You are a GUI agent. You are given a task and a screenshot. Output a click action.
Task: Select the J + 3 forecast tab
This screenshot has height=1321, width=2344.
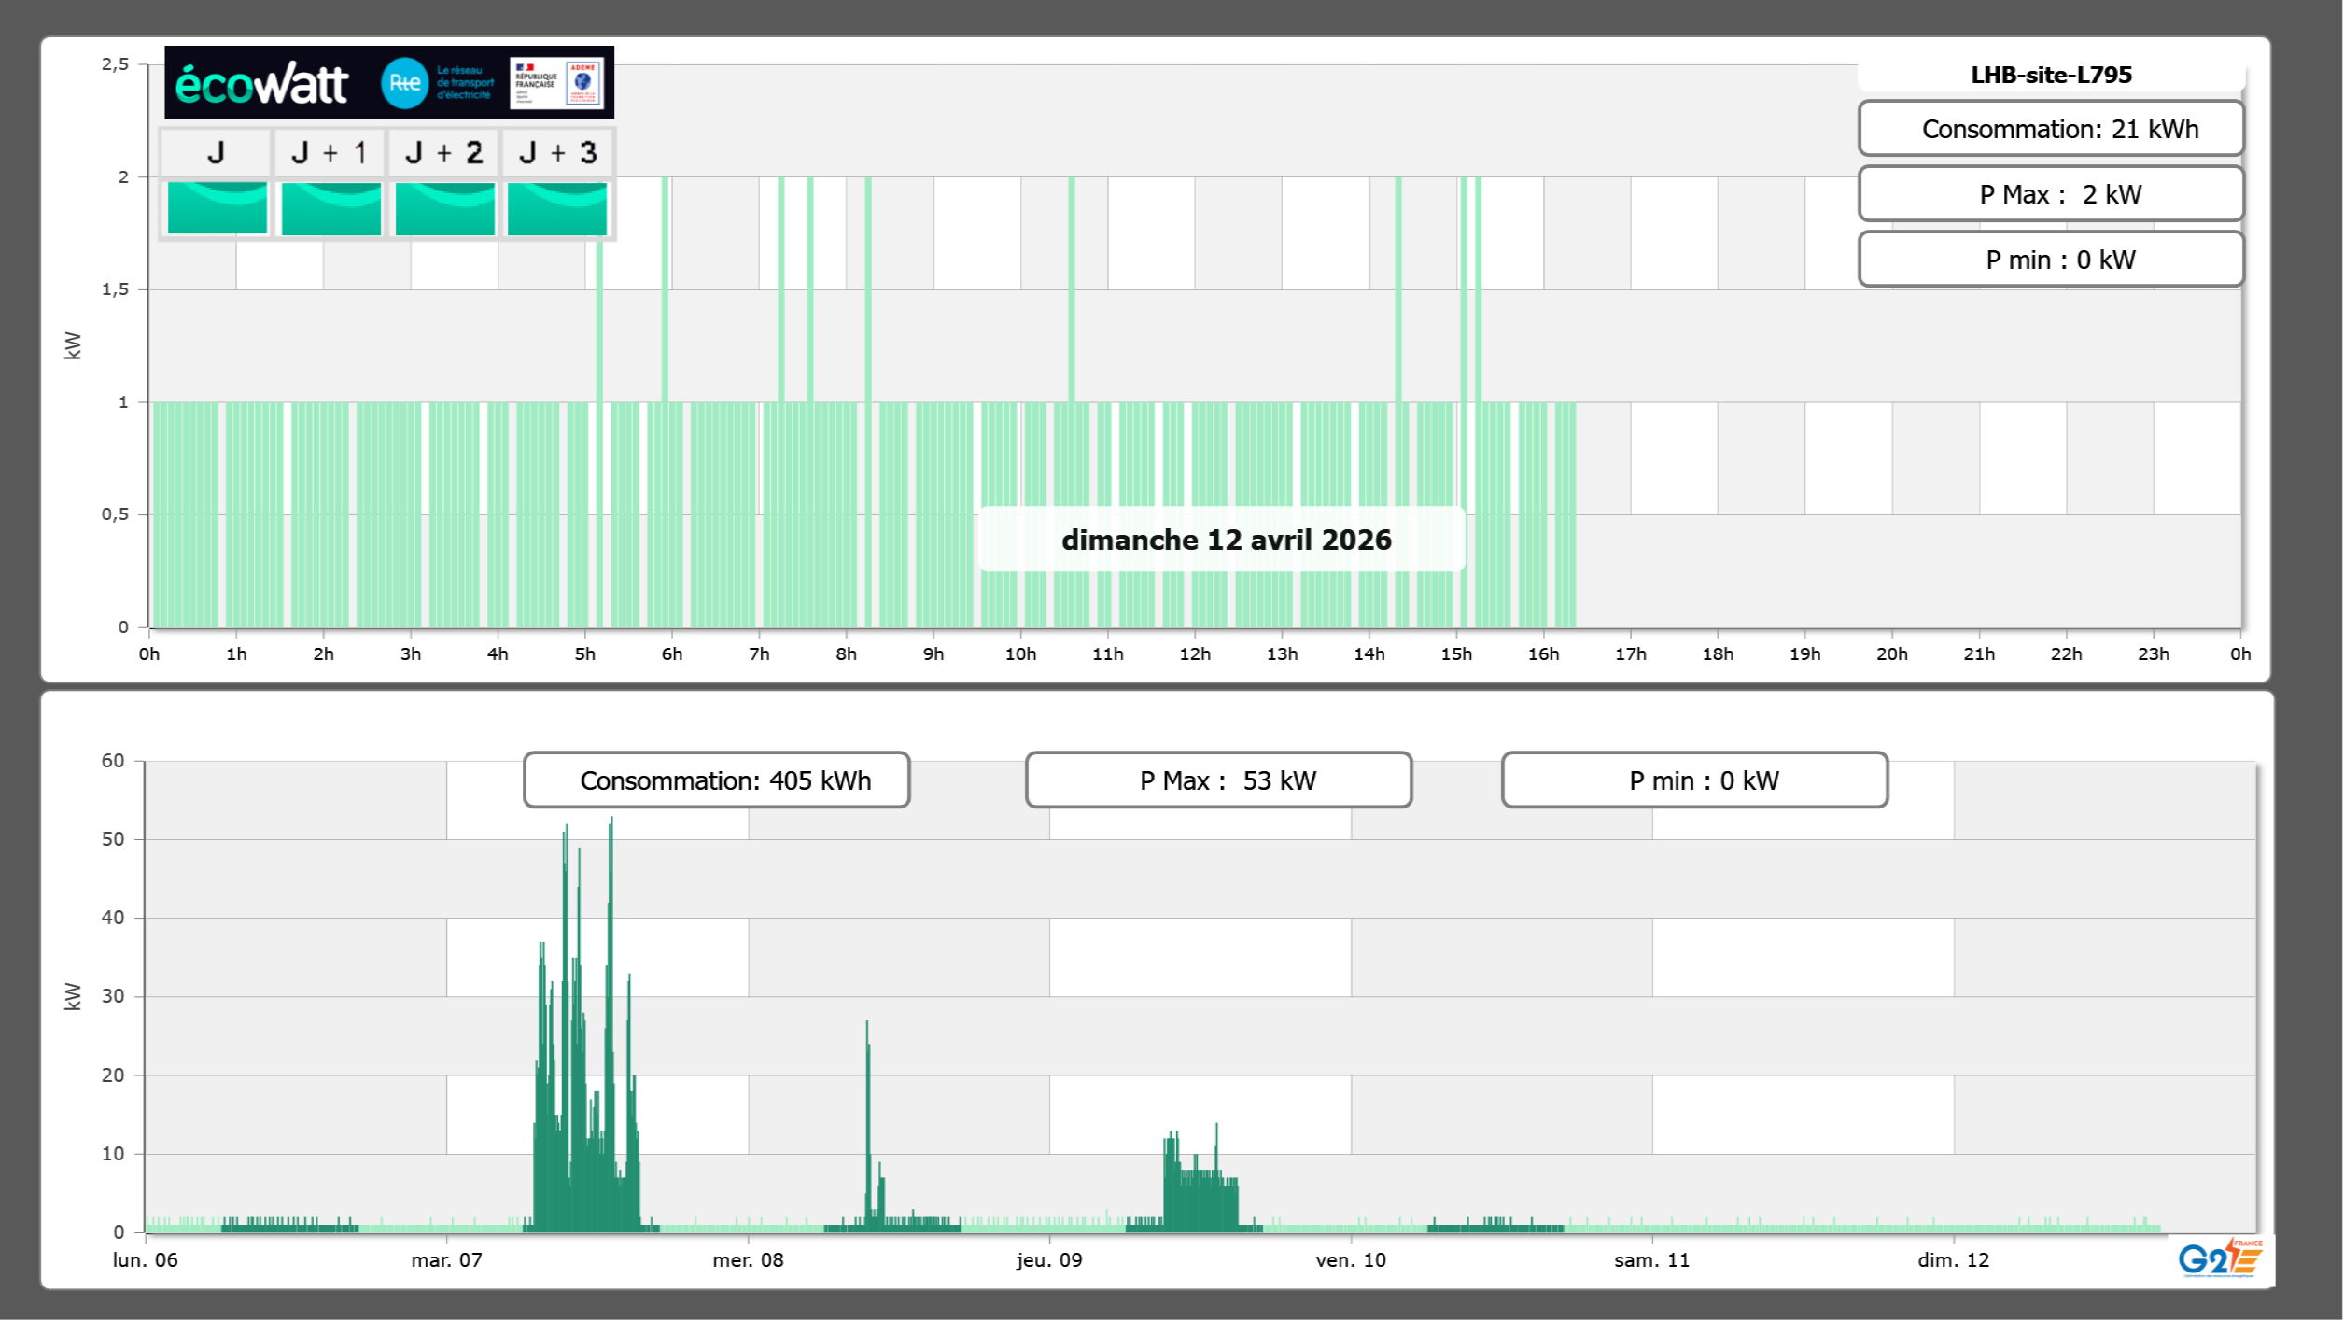(x=557, y=152)
